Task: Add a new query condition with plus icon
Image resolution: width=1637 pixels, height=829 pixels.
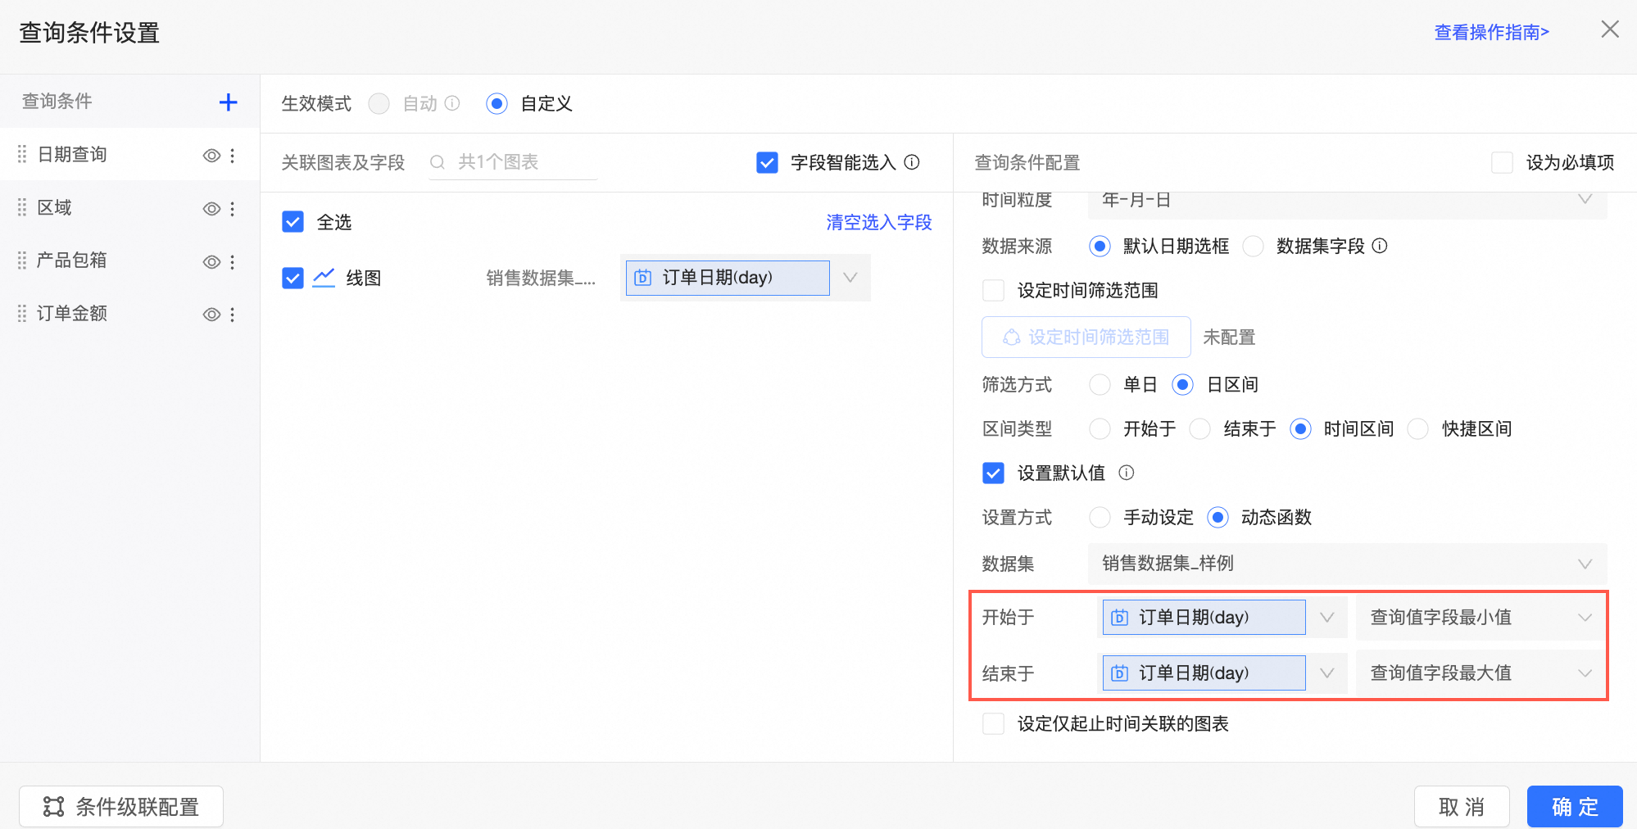Action: [x=228, y=102]
